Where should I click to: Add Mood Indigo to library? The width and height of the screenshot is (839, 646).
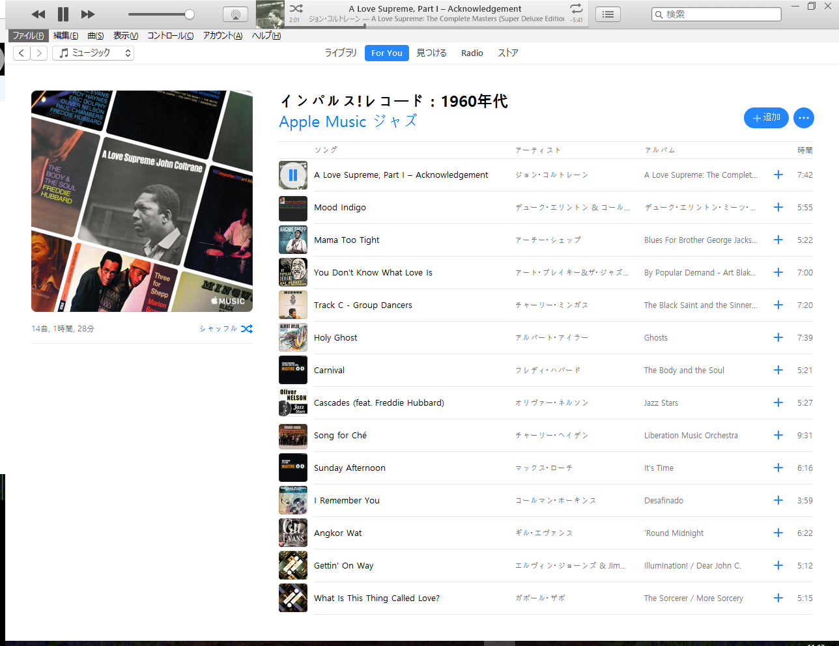coord(778,207)
